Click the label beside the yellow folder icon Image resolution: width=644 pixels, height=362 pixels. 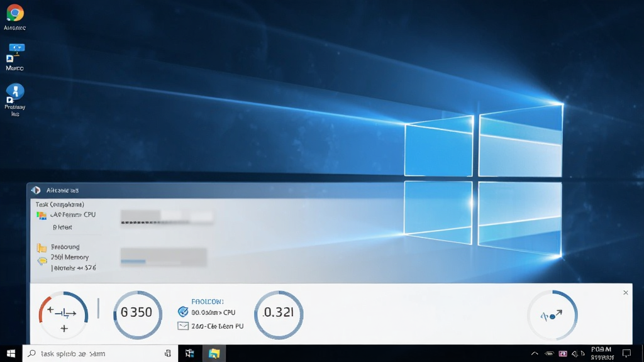tap(65, 246)
